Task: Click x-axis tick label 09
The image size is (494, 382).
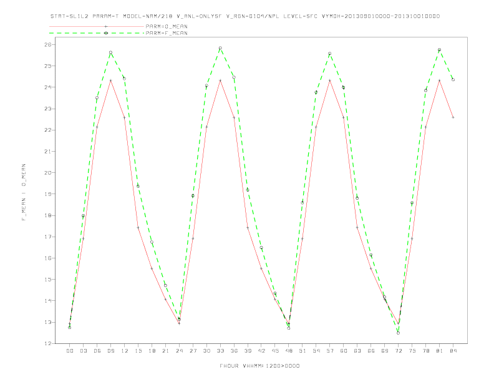Action: coord(110,351)
